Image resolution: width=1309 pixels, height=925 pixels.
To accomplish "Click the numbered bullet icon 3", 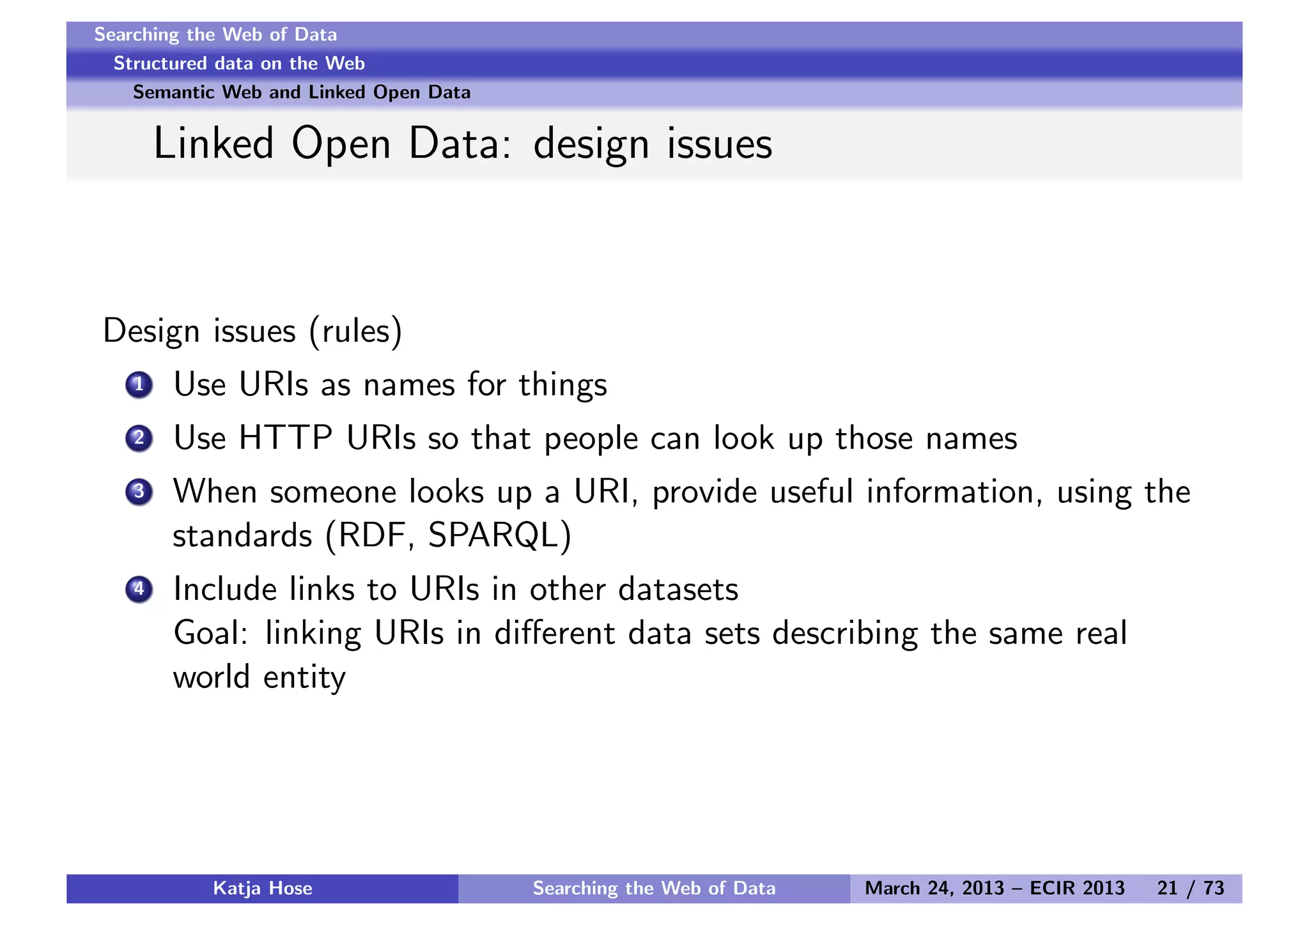I will tap(139, 493).
